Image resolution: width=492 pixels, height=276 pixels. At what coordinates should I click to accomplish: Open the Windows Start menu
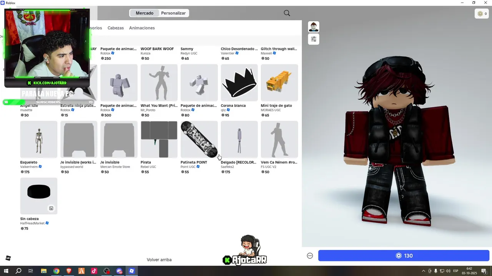click(x=6, y=271)
